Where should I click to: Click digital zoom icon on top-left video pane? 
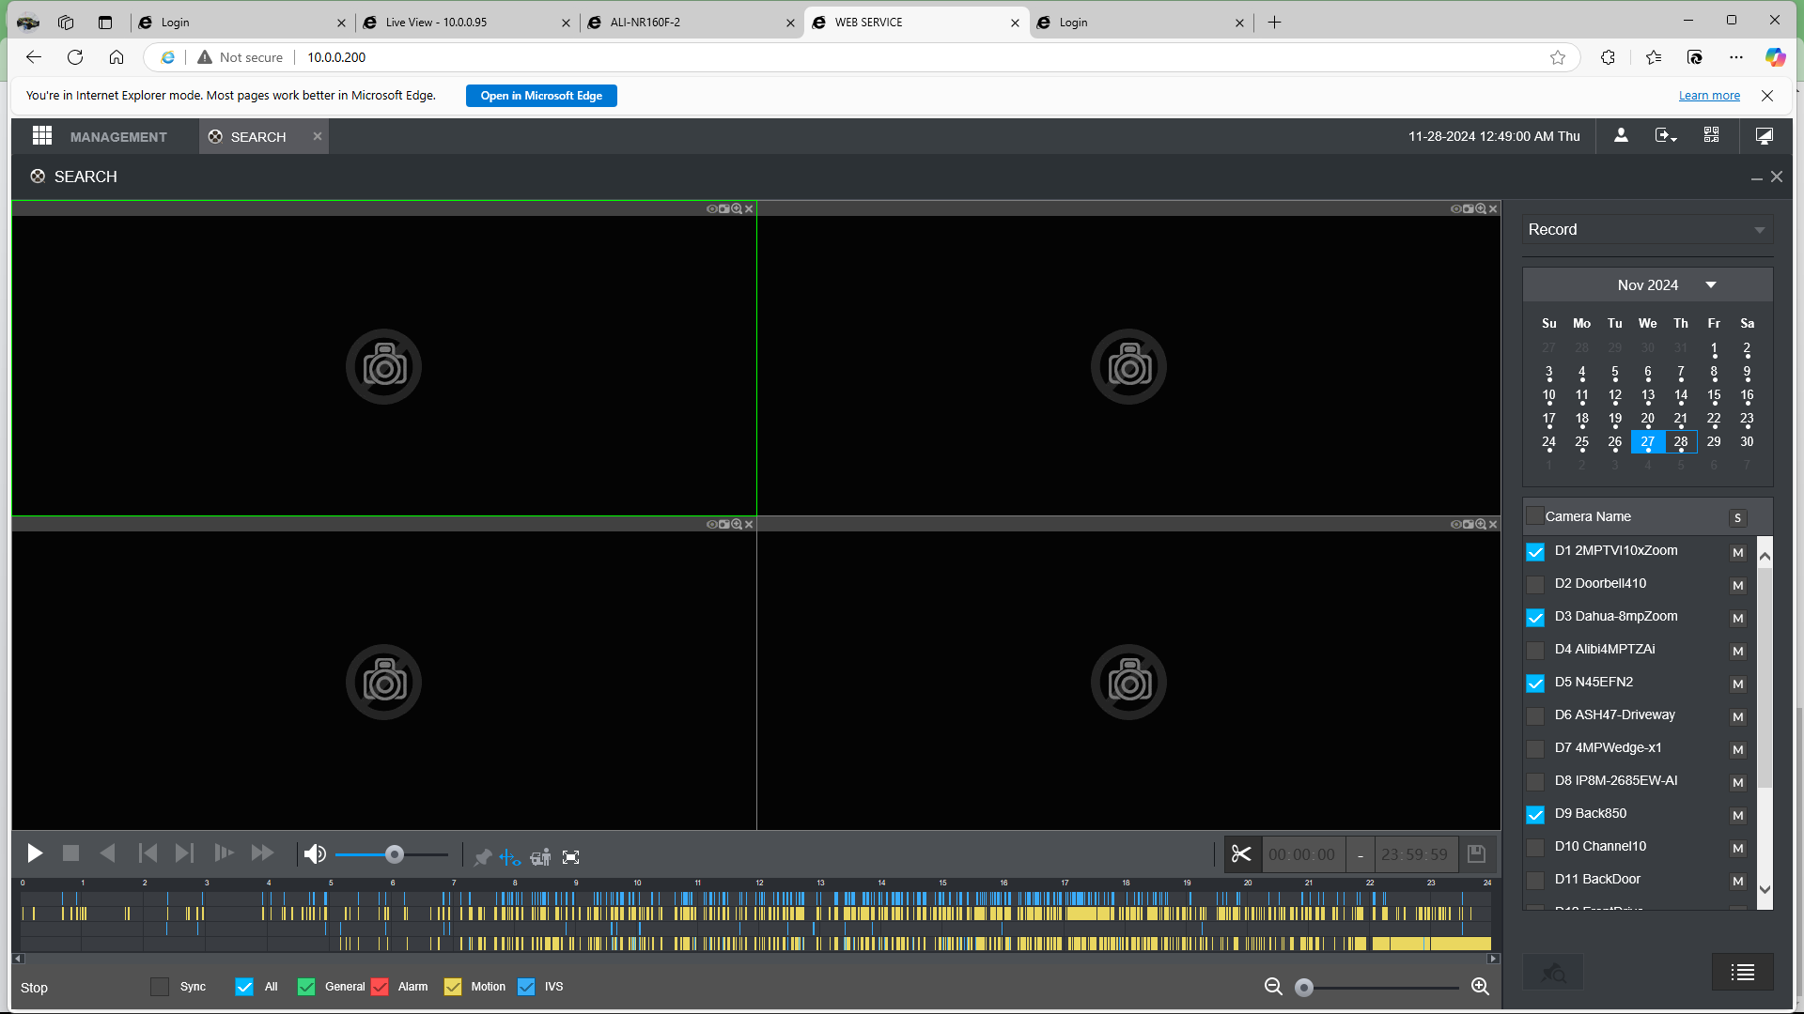(737, 209)
